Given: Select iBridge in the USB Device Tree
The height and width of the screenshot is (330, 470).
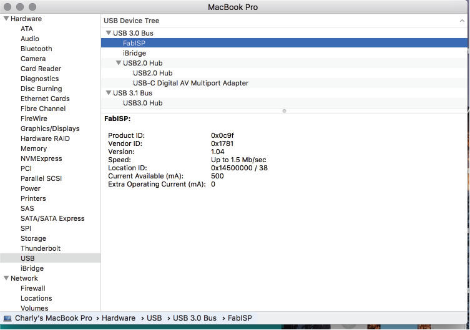Looking at the screenshot, I should [x=284, y=53].
